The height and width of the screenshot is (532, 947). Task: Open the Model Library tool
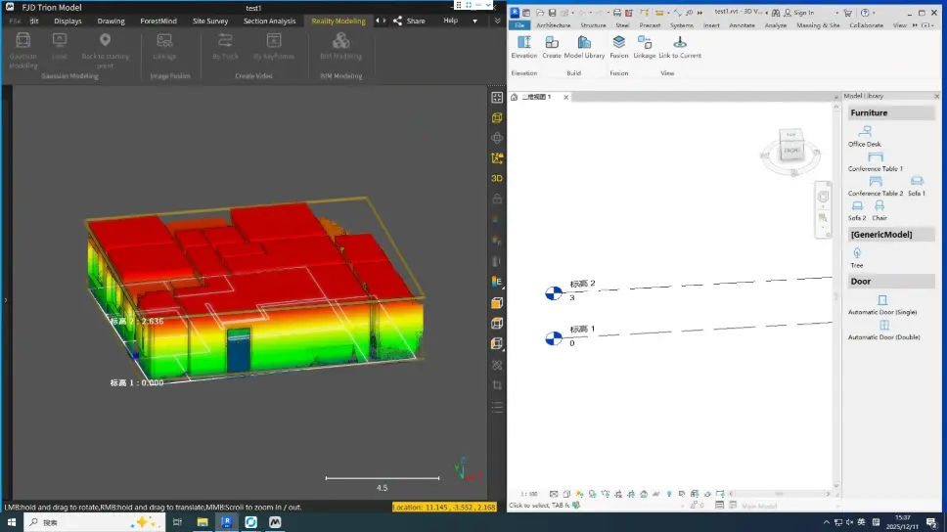[584, 43]
